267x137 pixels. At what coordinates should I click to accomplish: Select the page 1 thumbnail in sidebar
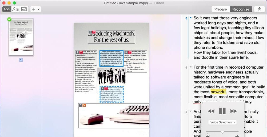coord(21,37)
